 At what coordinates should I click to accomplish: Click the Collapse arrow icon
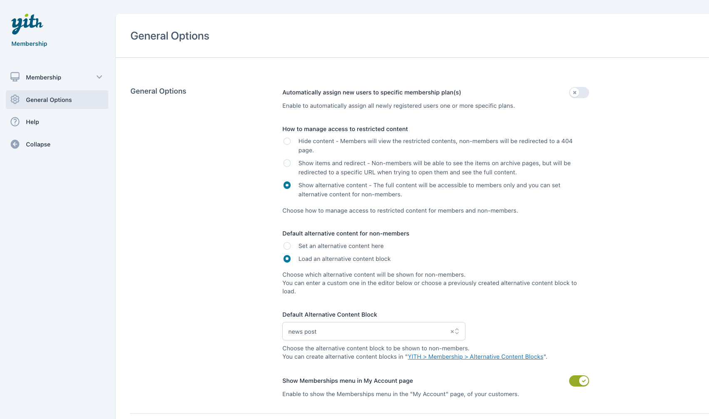15,144
